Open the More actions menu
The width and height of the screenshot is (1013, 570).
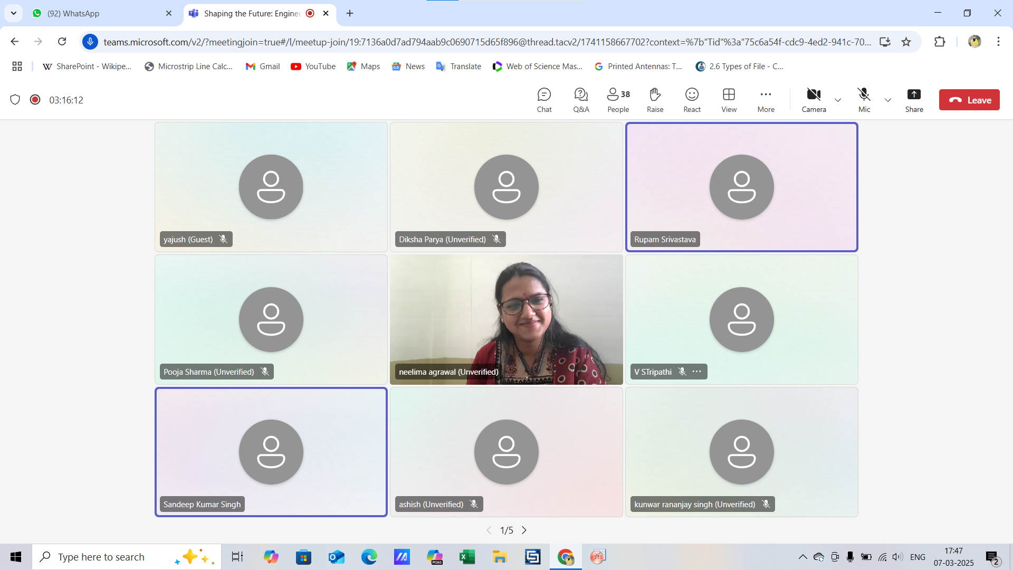(x=766, y=100)
